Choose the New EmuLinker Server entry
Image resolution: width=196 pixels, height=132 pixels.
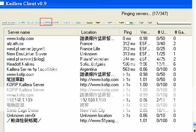[x=27, y=54]
